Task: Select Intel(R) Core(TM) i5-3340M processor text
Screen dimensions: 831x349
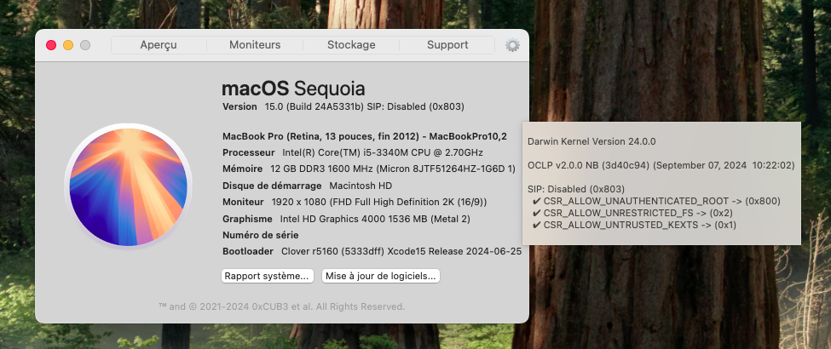Action: click(383, 152)
